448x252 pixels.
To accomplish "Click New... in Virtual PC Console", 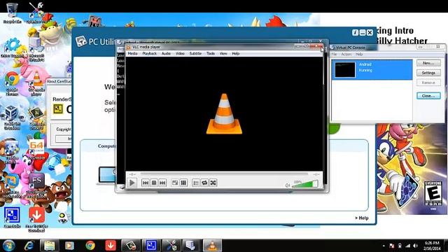I will coord(428,63).
